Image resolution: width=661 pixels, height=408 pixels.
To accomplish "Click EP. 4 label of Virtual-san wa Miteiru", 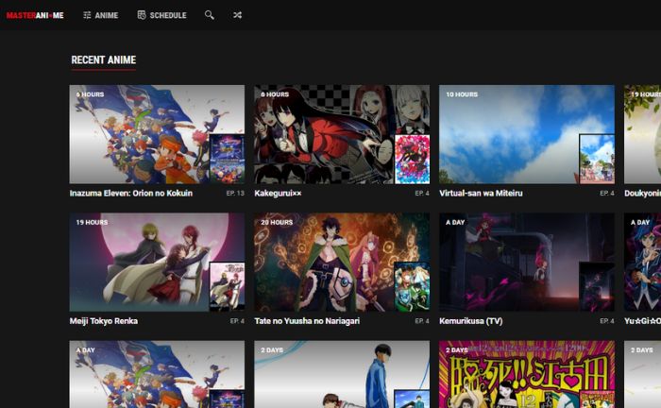I will [607, 193].
